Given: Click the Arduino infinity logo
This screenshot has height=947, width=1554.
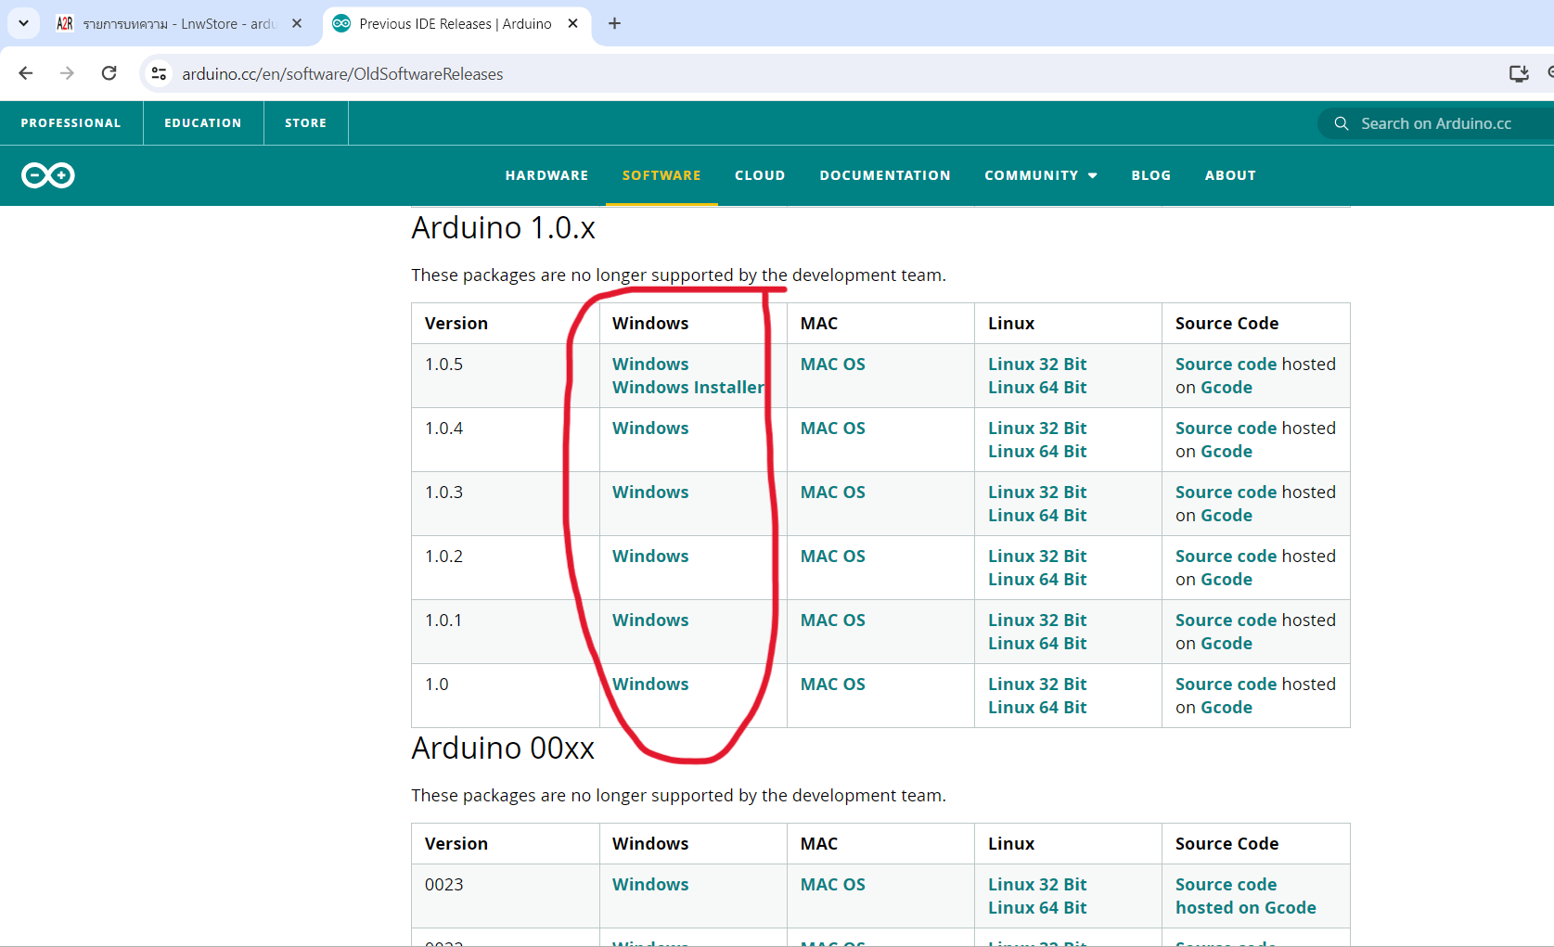Looking at the screenshot, I should point(48,175).
